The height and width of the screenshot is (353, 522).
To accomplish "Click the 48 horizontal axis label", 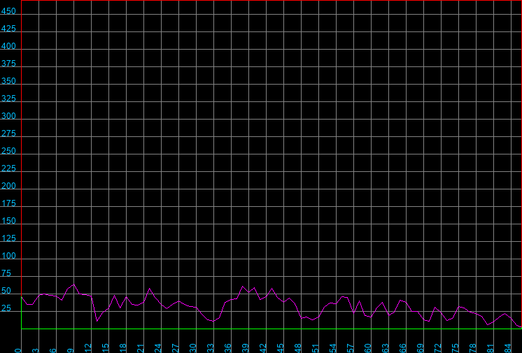I will point(298,348).
